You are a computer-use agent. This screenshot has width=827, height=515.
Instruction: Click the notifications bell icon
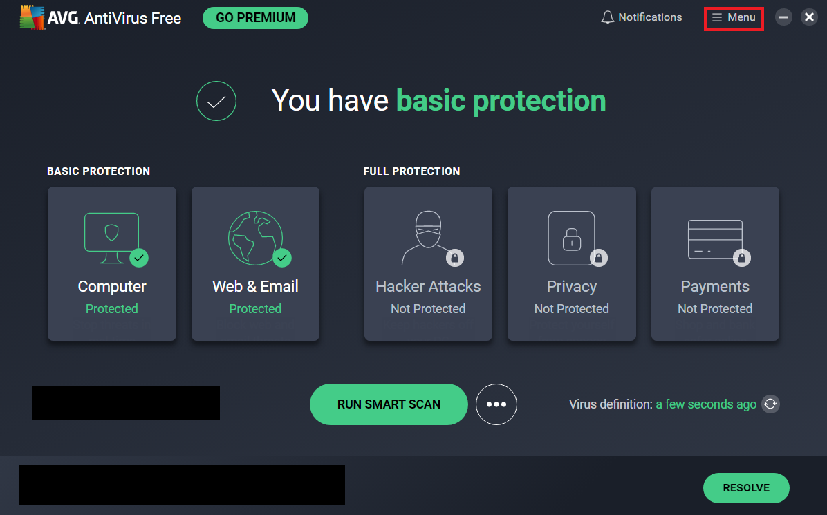click(608, 17)
